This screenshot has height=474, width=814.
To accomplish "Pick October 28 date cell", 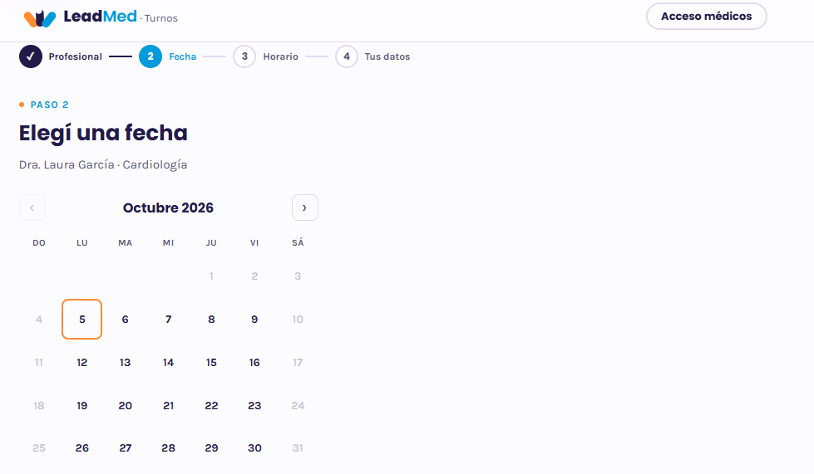I will 168,448.
